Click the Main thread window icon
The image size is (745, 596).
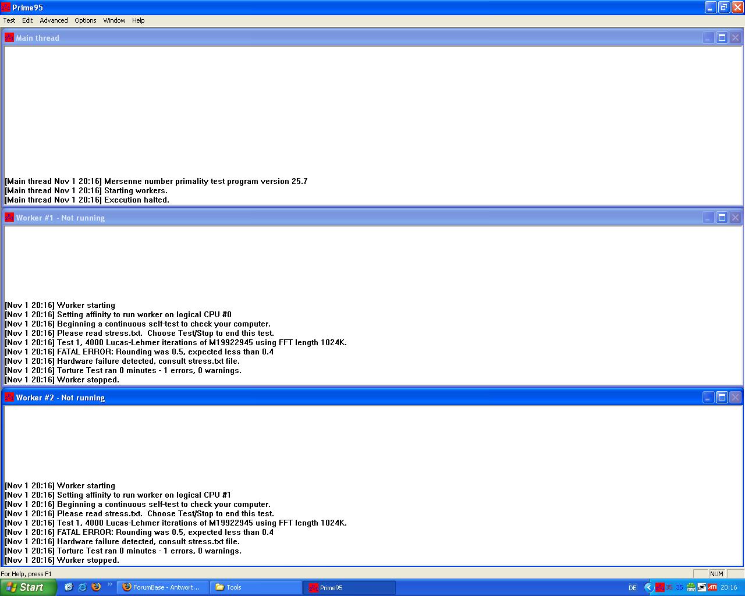pyautogui.click(x=9, y=38)
